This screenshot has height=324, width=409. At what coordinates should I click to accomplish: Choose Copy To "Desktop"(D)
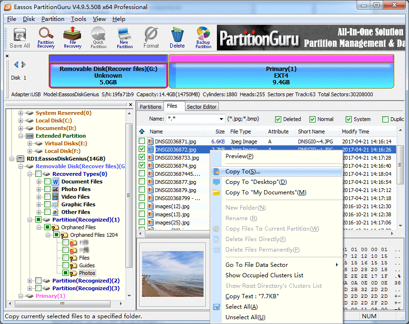click(x=276, y=182)
